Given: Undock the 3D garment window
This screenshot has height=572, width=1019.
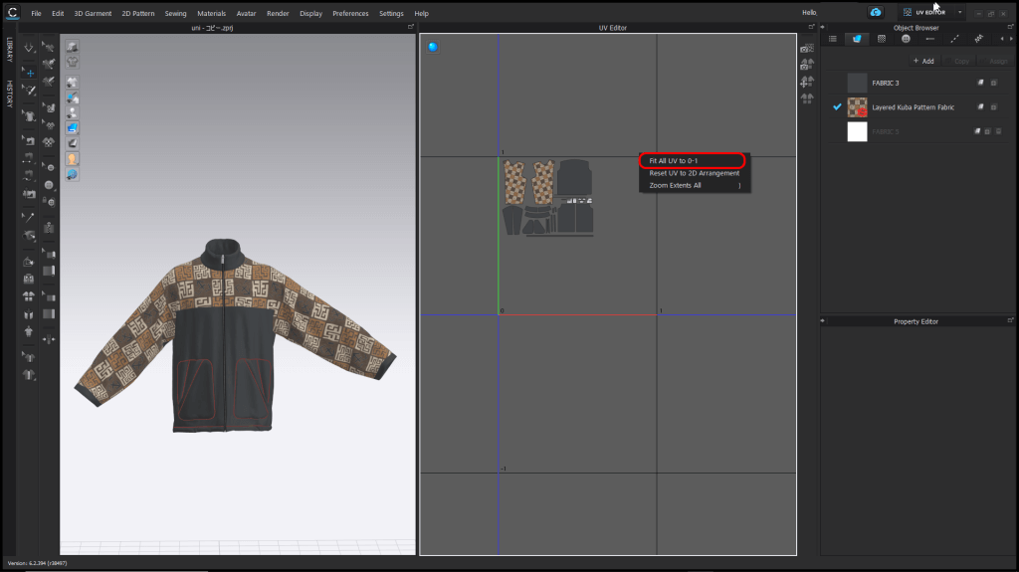Looking at the screenshot, I should point(411,27).
